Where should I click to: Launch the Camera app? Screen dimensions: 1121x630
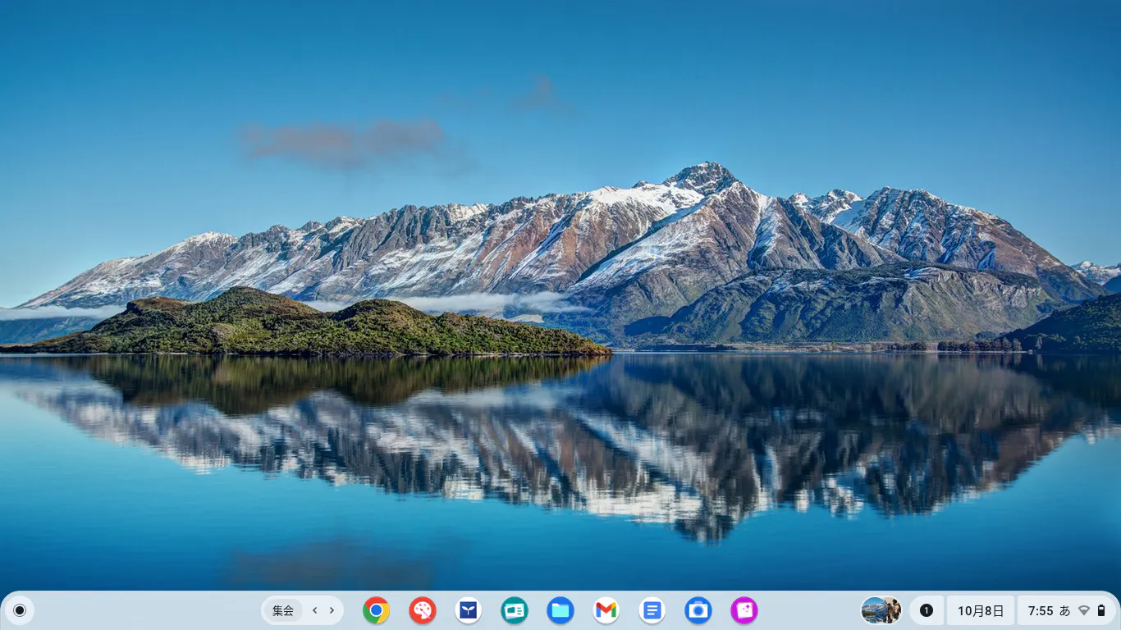[x=698, y=610]
